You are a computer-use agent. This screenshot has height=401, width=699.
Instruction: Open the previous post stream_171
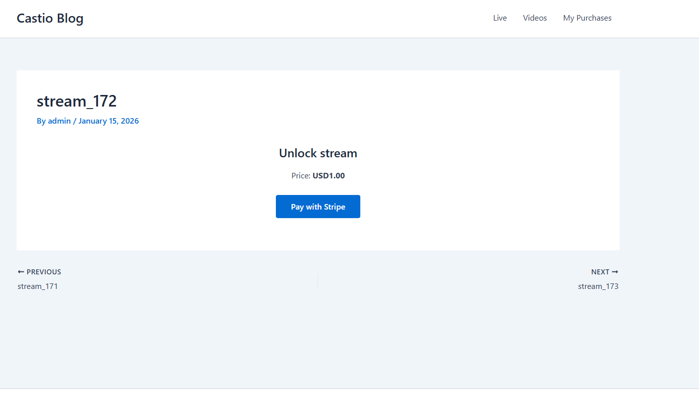click(38, 286)
